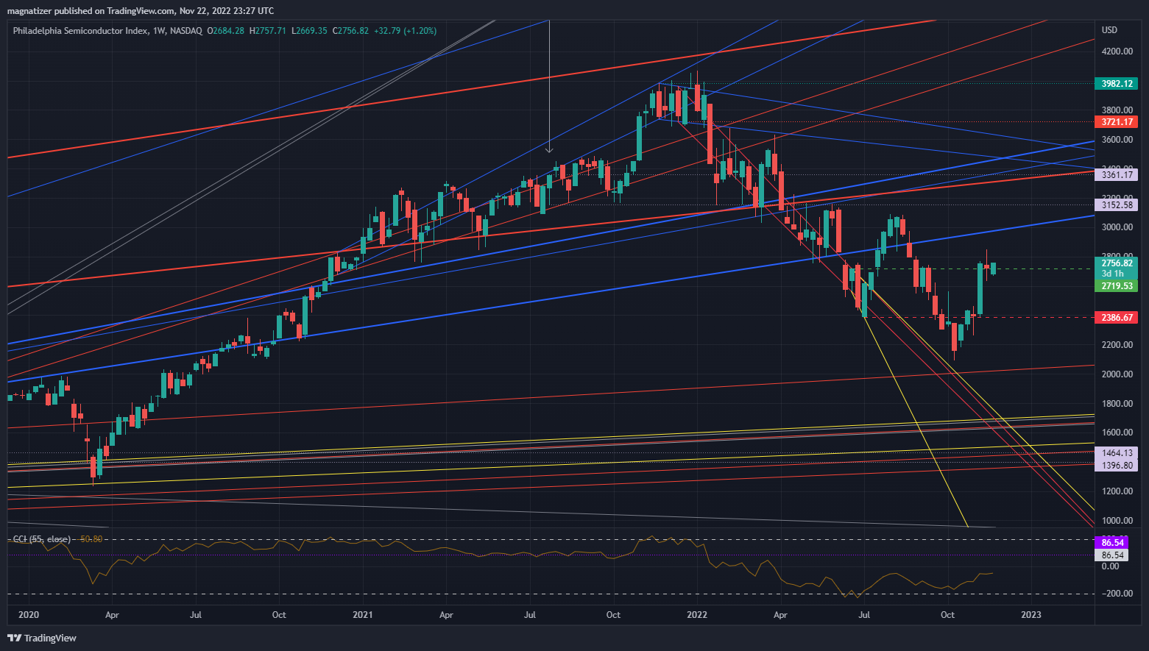Click the +32.79 (+1.20%) change value
The width and height of the screenshot is (1149, 651).
click(405, 31)
